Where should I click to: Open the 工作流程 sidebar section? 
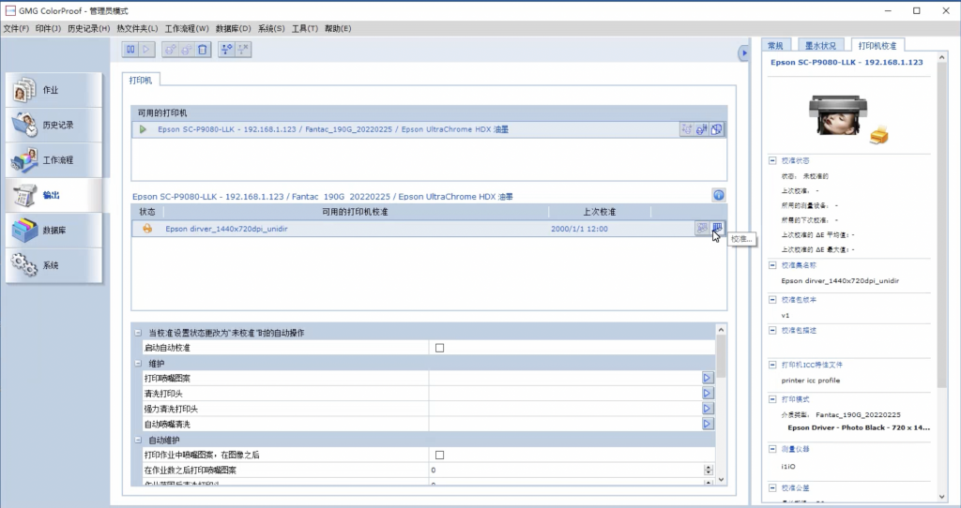tap(53, 159)
